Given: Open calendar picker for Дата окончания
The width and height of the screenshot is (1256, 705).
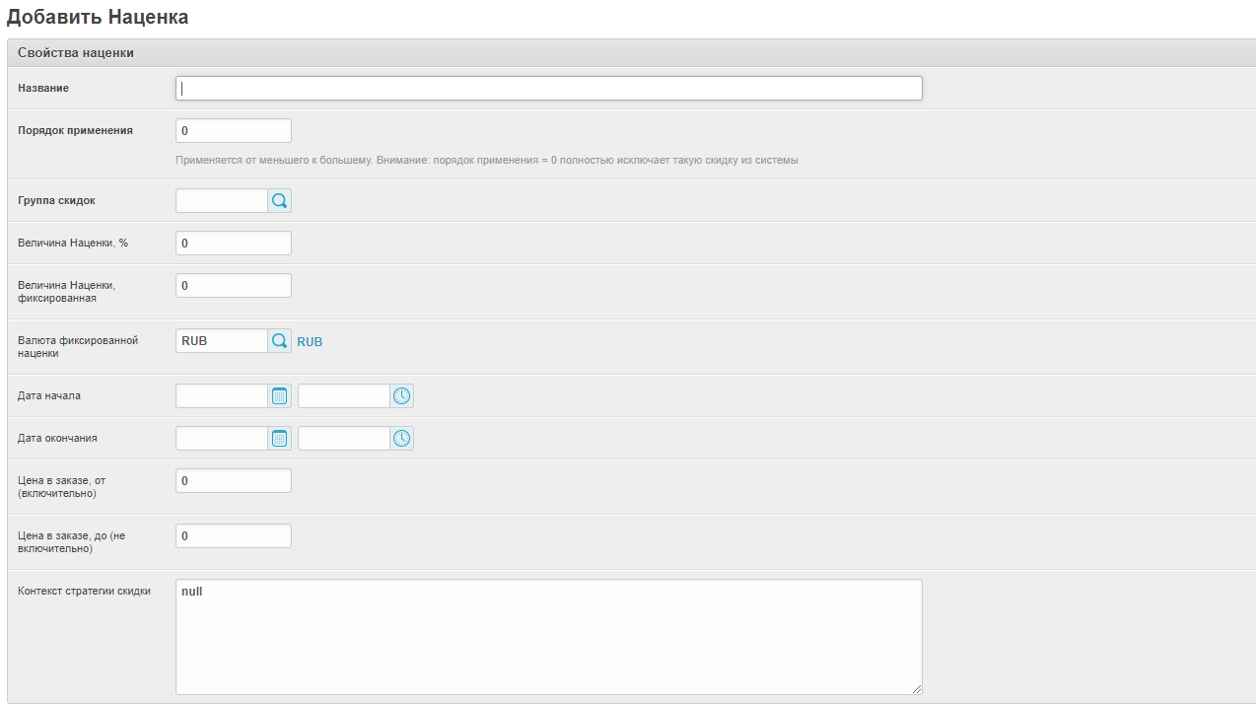Looking at the screenshot, I should coord(279,439).
